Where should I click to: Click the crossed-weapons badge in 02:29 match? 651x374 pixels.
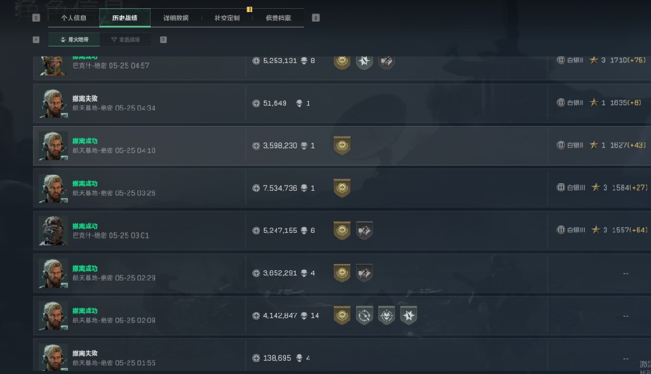[364, 273]
